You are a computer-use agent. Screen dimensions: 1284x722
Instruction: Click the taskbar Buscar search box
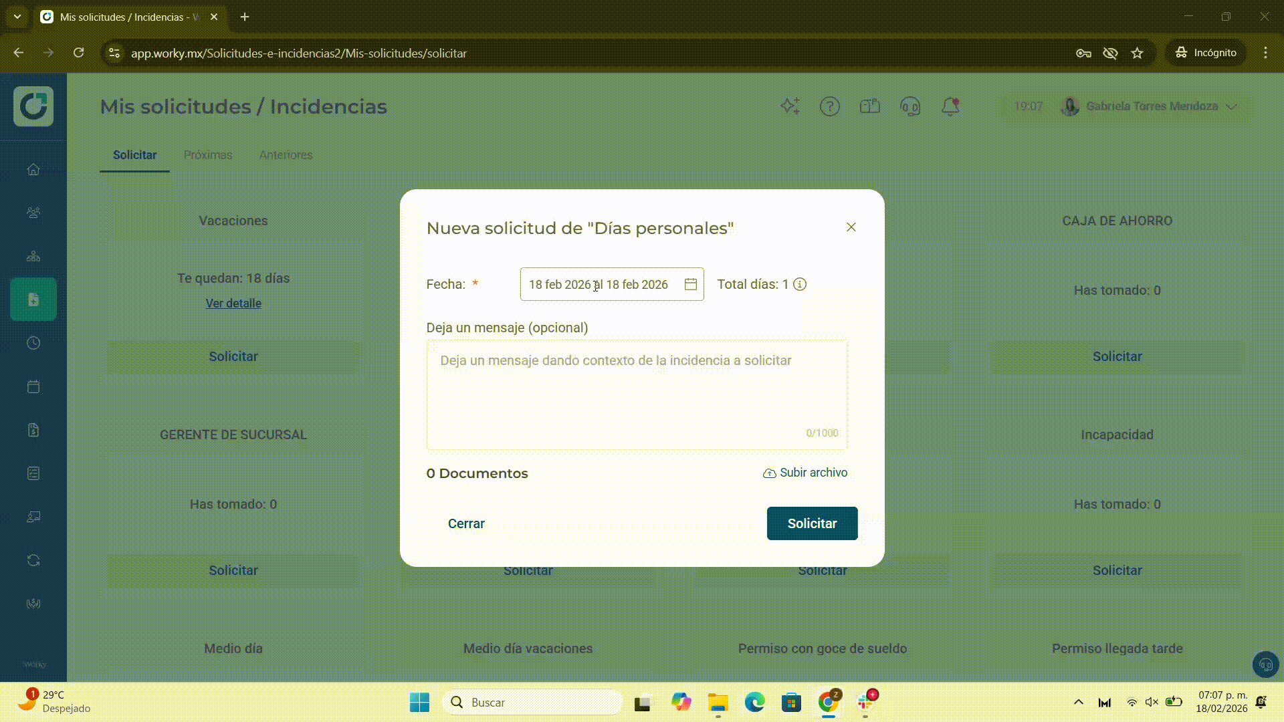tap(532, 703)
